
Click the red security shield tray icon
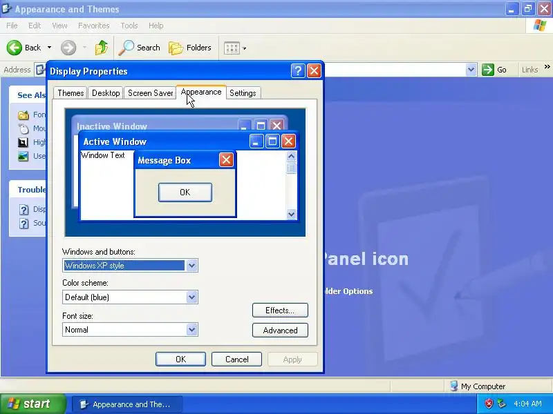489,404
